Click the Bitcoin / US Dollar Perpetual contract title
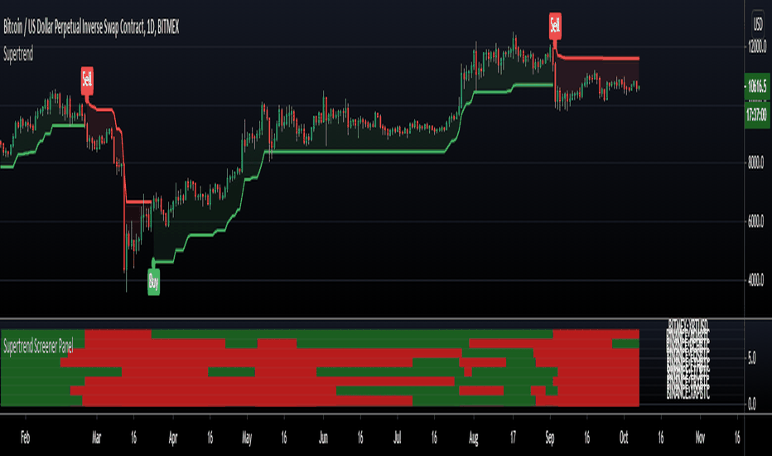Image resolution: width=772 pixels, height=456 pixels. pos(91,27)
